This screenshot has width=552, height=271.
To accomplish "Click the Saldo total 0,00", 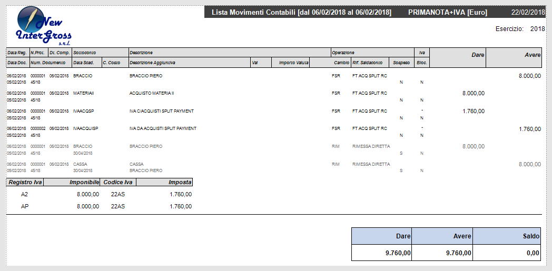I will 533,253.
